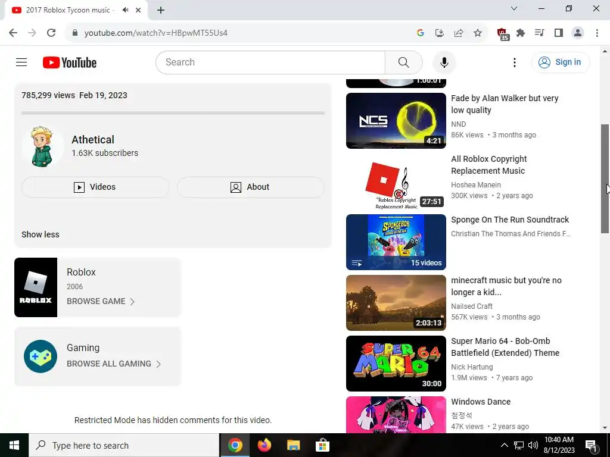This screenshot has width=610, height=457.
Task: Open the red extension with 35 badge
Action: tap(503, 34)
